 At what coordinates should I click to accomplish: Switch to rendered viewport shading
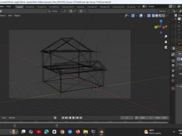click(x=163, y=15)
